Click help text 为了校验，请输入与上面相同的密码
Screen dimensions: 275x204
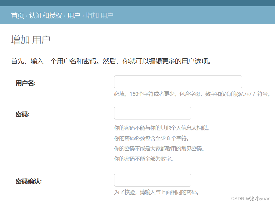(x=157, y=192)
